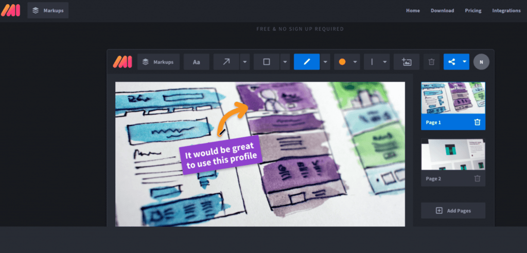Image resolution: width=527 pixels, height=253 pixels.
Task: Go to the Download page
Action: tap(442, 10)
